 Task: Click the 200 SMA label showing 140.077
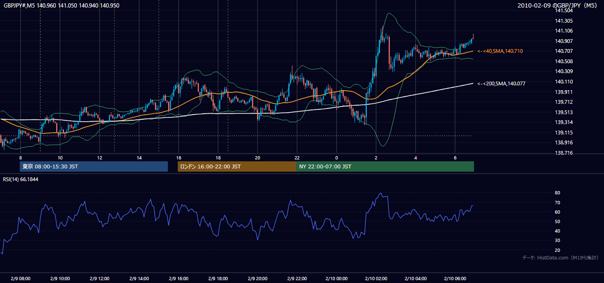[501, 83]
